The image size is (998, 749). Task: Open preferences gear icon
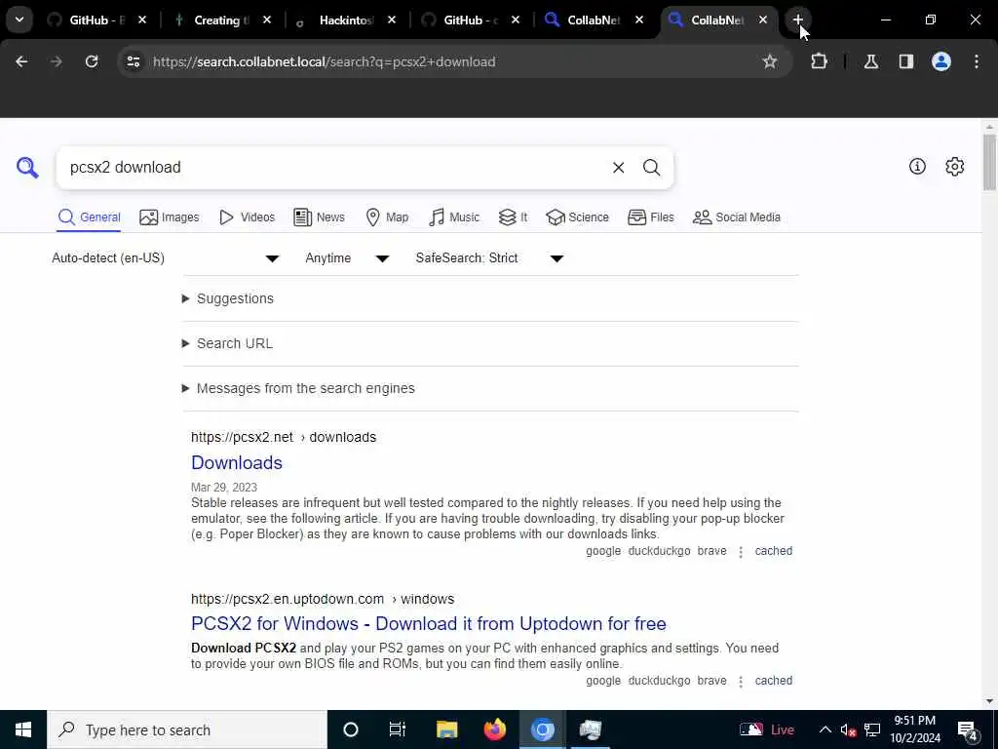tap(954, 166)
